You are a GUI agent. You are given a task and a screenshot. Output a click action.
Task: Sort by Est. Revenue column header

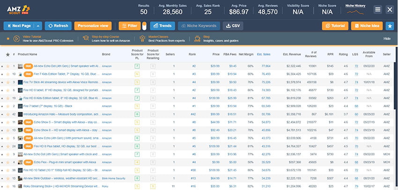click(292, 54)
